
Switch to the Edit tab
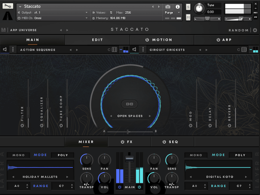coord(97,40)
